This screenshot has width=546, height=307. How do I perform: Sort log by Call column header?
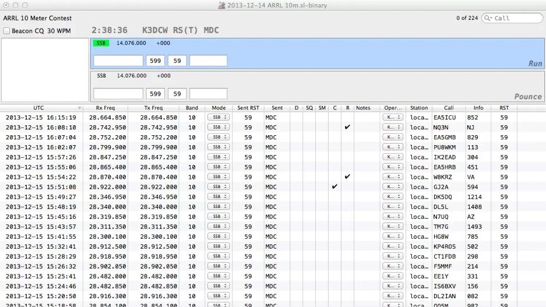[448, 108]
